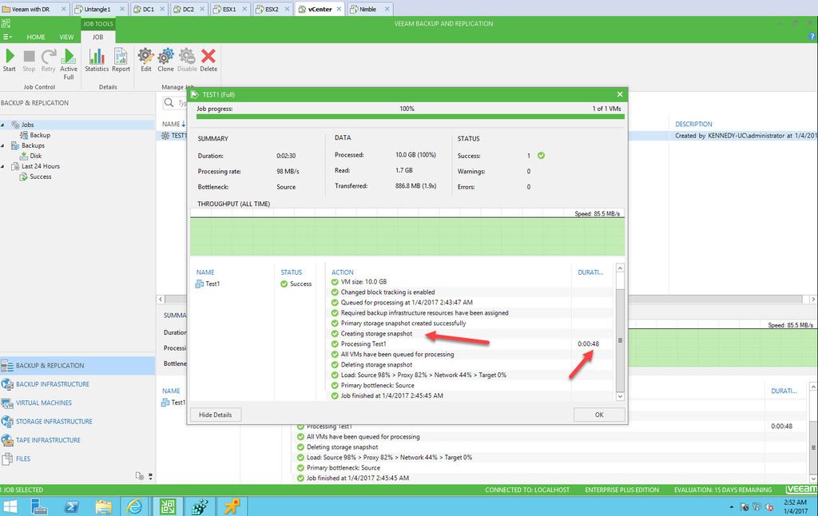Open the main application menu icon
This screenshot has height=516, width=818.
coord(6,37)
